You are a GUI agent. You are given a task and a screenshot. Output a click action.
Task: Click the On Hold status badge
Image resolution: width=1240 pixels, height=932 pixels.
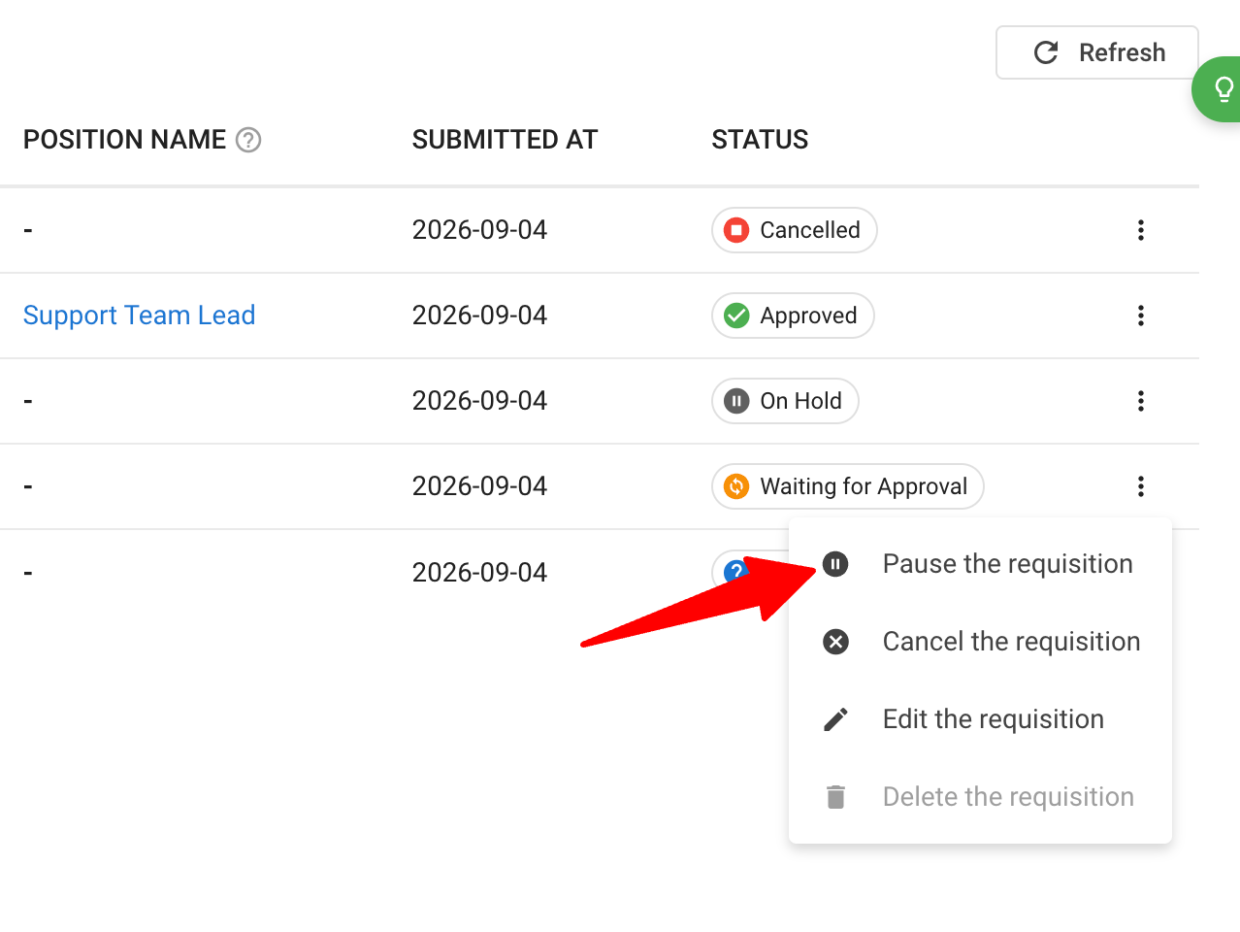785,401
